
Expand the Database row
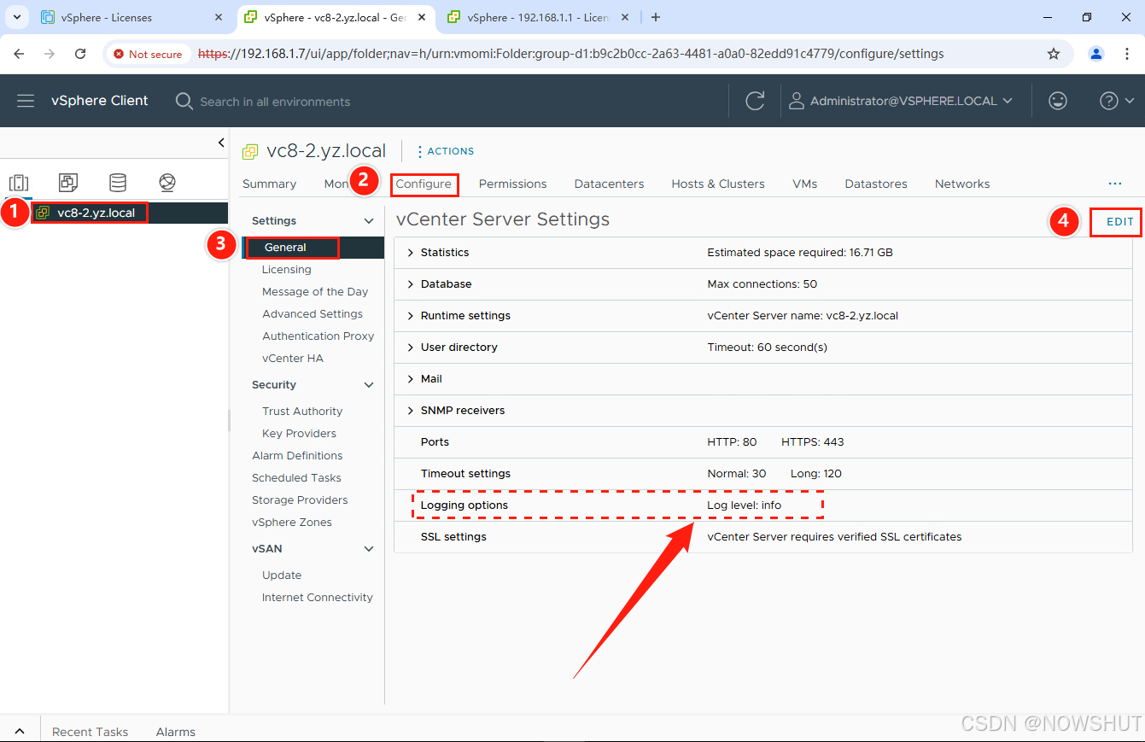click(x=411, y=284)
